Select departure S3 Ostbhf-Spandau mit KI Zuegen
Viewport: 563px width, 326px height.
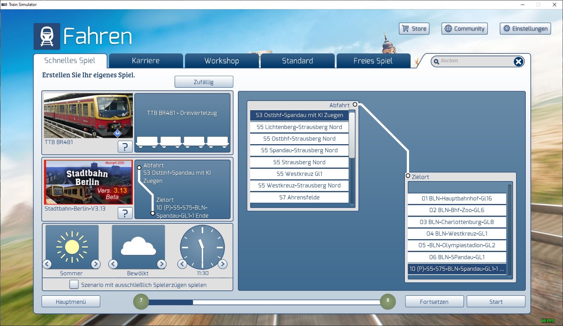(x=299, y=115)
